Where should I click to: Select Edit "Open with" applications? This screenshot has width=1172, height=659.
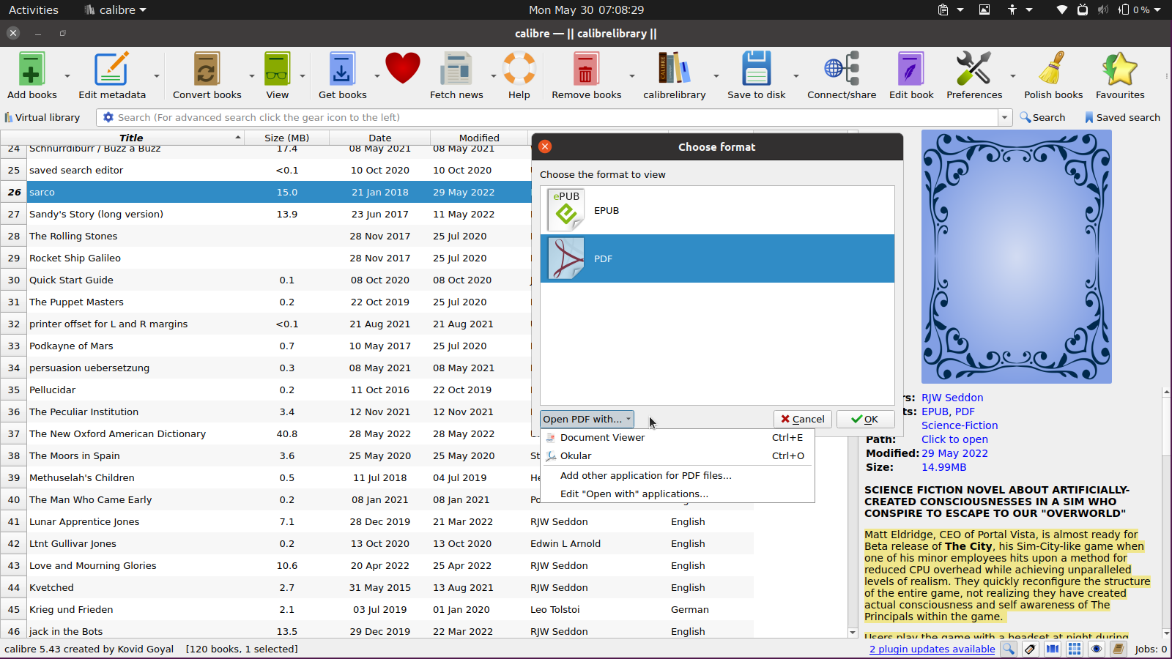677,494
